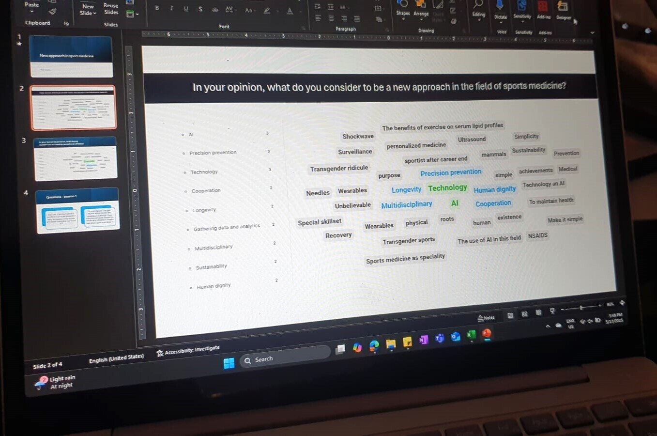Click the zoom slider handle
This screenshot has height=436, width=657.
(581, 307)
